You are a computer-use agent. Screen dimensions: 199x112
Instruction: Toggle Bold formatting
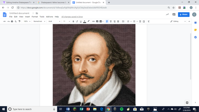click(x=73, y=21)
